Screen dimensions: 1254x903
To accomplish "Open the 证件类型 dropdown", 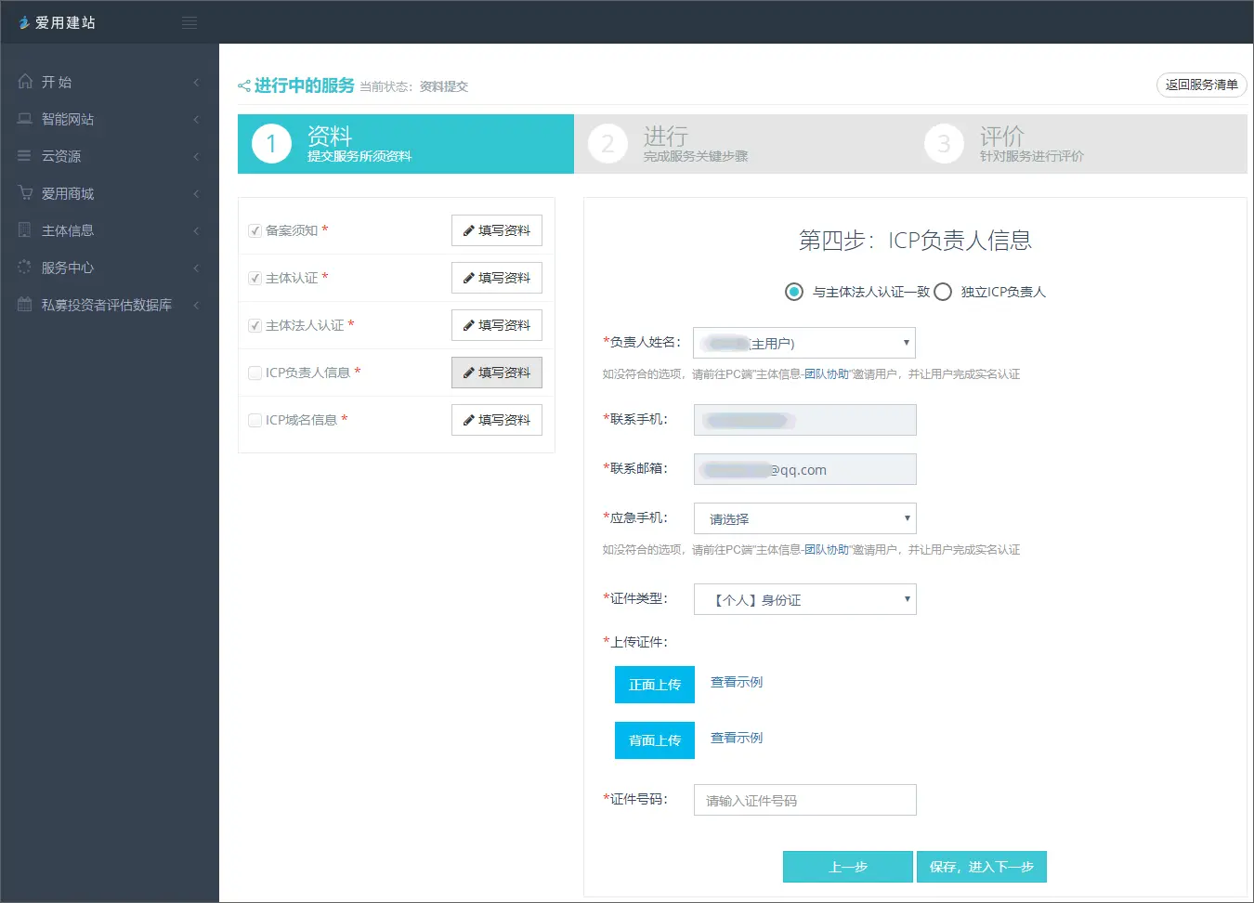I will (804, 599).
